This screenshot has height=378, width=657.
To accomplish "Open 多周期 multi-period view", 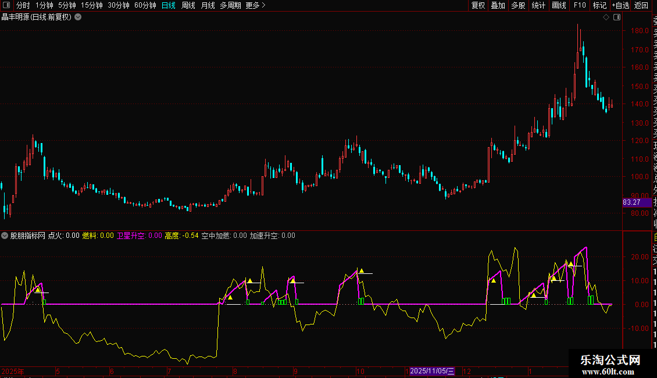I will (x=230, y=5).
